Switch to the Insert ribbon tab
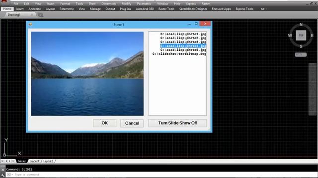The height and width of the screenshot is (178, 318). pyautogui.click(x=20, y=9)
